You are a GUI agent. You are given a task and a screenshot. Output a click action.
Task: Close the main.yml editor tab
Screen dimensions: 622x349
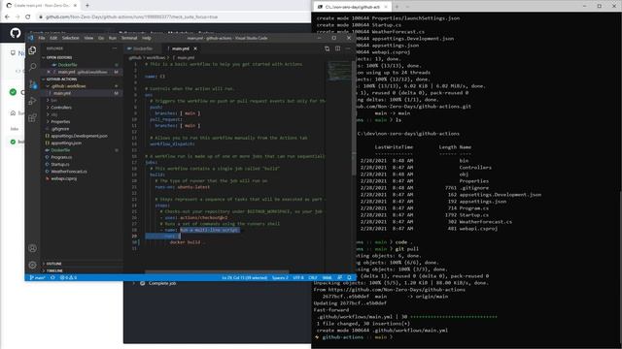195,48
